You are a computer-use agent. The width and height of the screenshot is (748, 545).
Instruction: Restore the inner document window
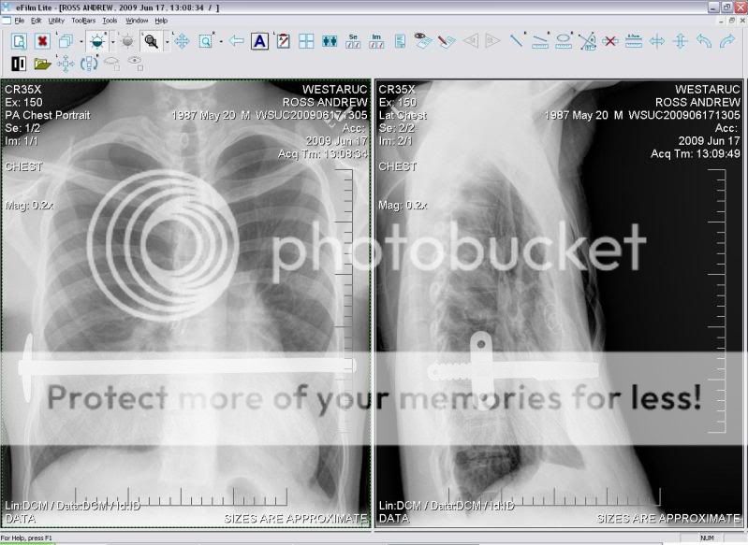click(732, 21)
